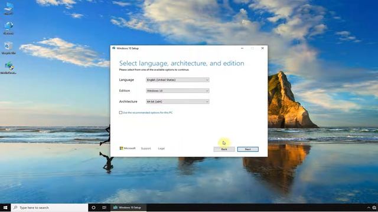This screenshot has width=378, height=212.
Task: Click the network globe tray icon
Action: point(374,208)
